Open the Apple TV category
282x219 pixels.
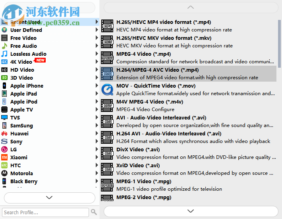point(50,109)
